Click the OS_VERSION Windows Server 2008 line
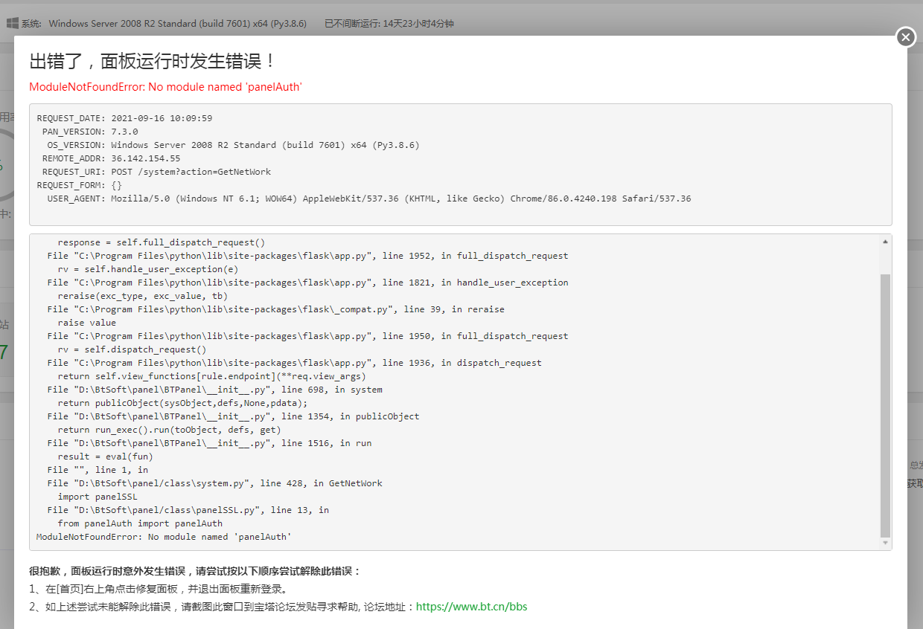 pos(233,145)
